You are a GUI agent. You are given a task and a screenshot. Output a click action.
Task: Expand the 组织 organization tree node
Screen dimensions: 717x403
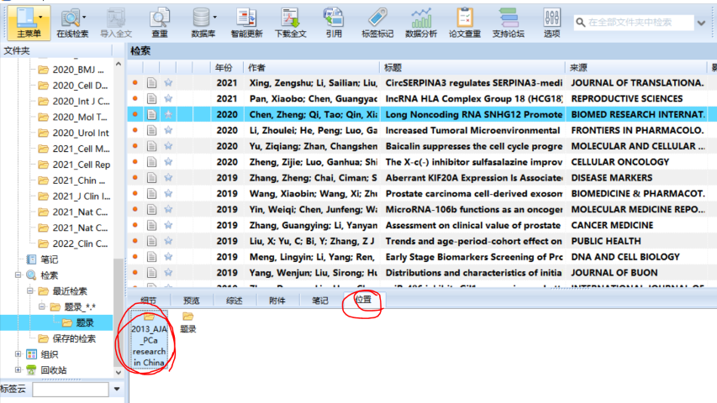point(18,354)
